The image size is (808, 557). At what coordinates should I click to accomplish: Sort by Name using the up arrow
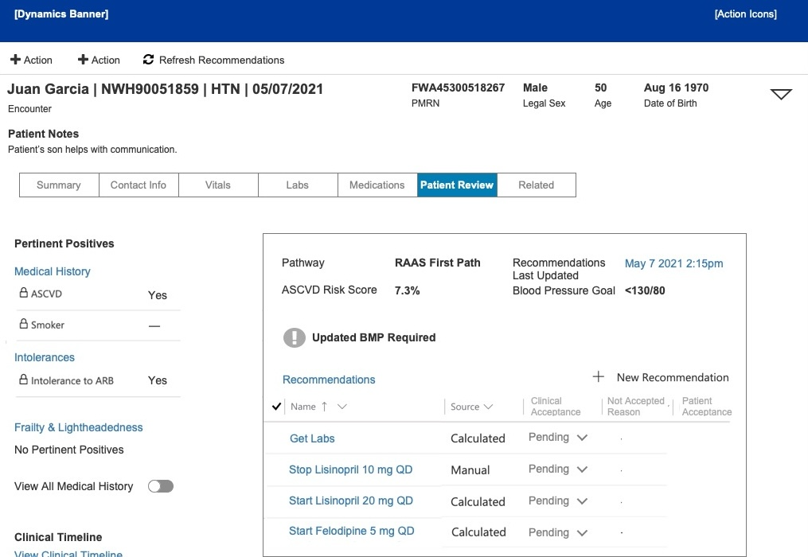(x=324, y=407)
